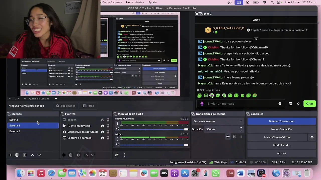This screenshot has height=180, width=321.
Task: Remove selected source with Fuentes trash icon
Action: (70, 155)
